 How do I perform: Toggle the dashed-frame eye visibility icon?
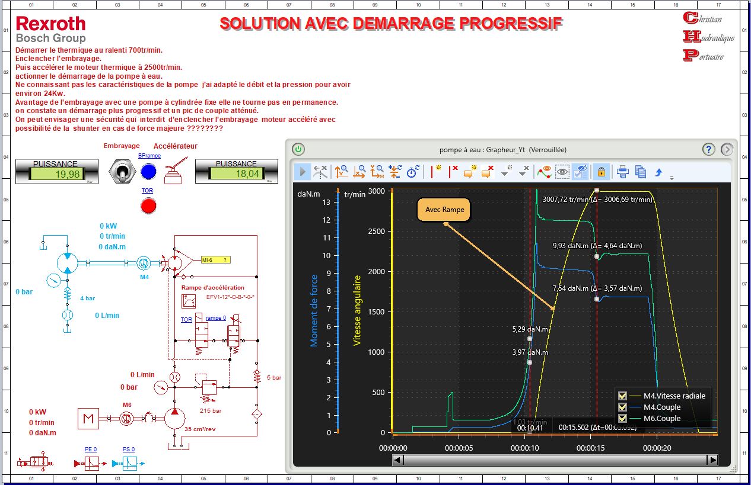coord(562,172)
